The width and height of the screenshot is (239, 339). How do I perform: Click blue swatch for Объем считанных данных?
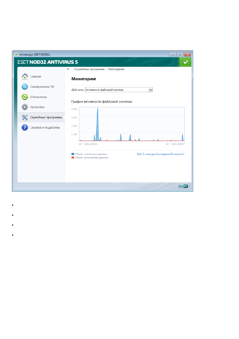[73, 154]
